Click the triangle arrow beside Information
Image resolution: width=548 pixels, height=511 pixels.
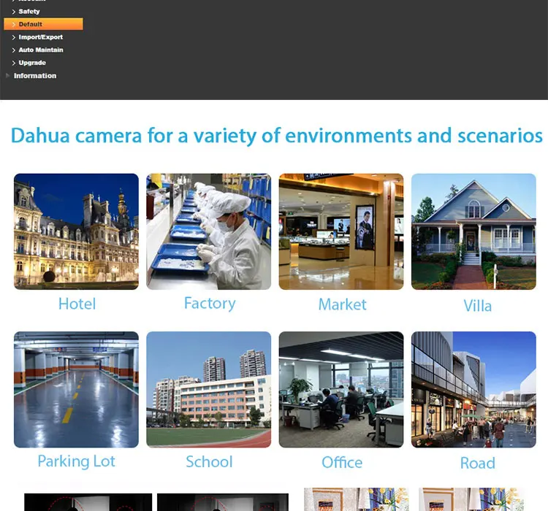click(x=8, y=75)
